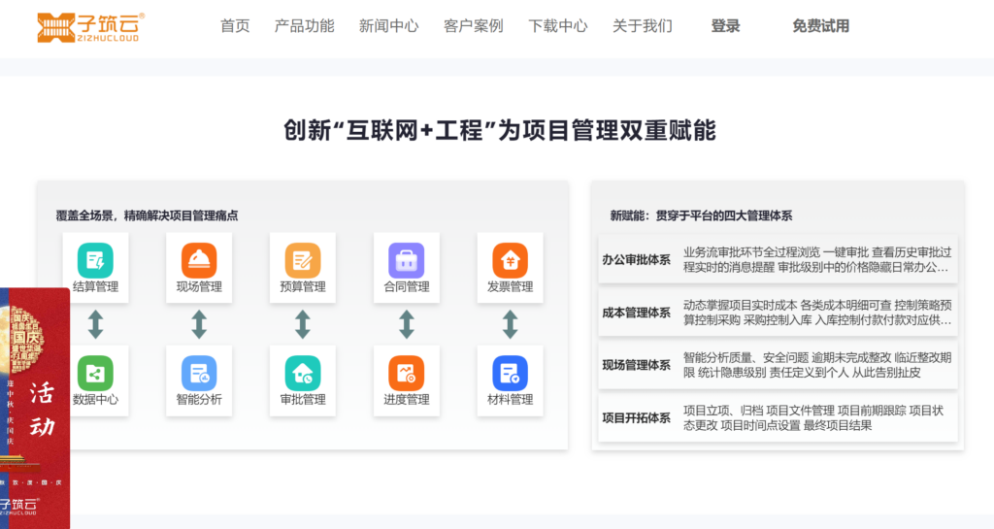Open the 发票管理 invoice icon
Viewport: 994px width, 529px height.
pyautogui.click(x=510, y=260)
